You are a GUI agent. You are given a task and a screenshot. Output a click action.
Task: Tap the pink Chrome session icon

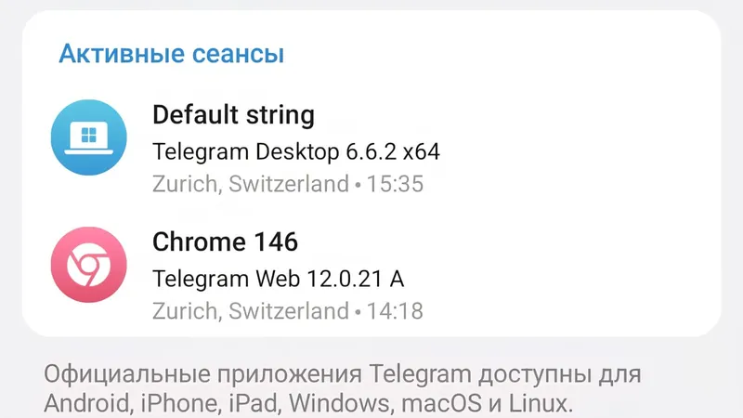click(x=87, y=265)
